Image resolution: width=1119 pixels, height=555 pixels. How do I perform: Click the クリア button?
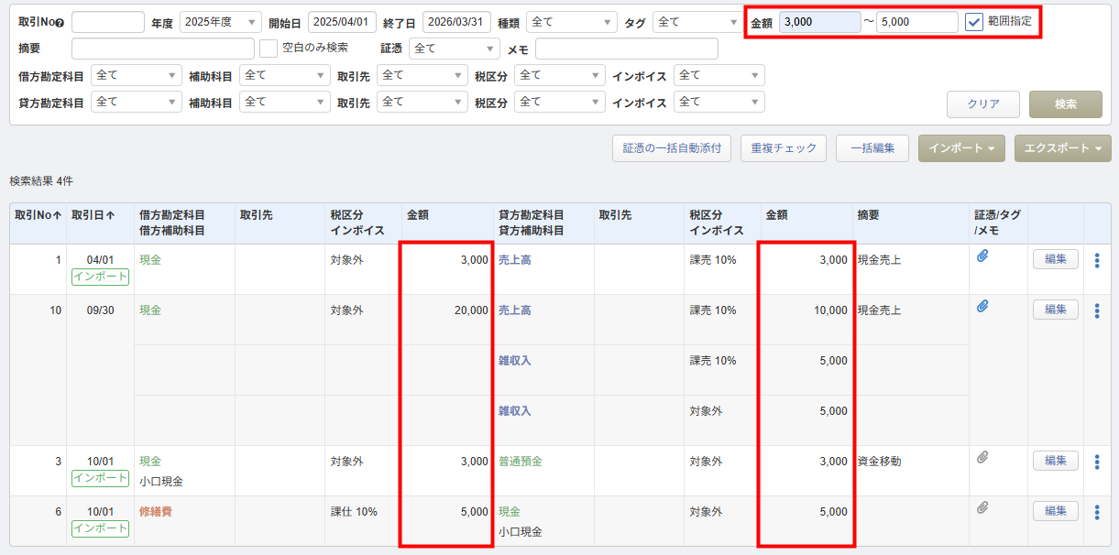click(x=983, y=104)
